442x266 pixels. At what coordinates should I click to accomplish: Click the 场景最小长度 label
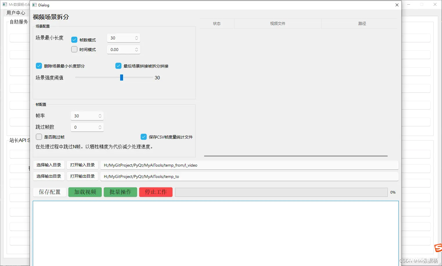(x=49, y=38)
